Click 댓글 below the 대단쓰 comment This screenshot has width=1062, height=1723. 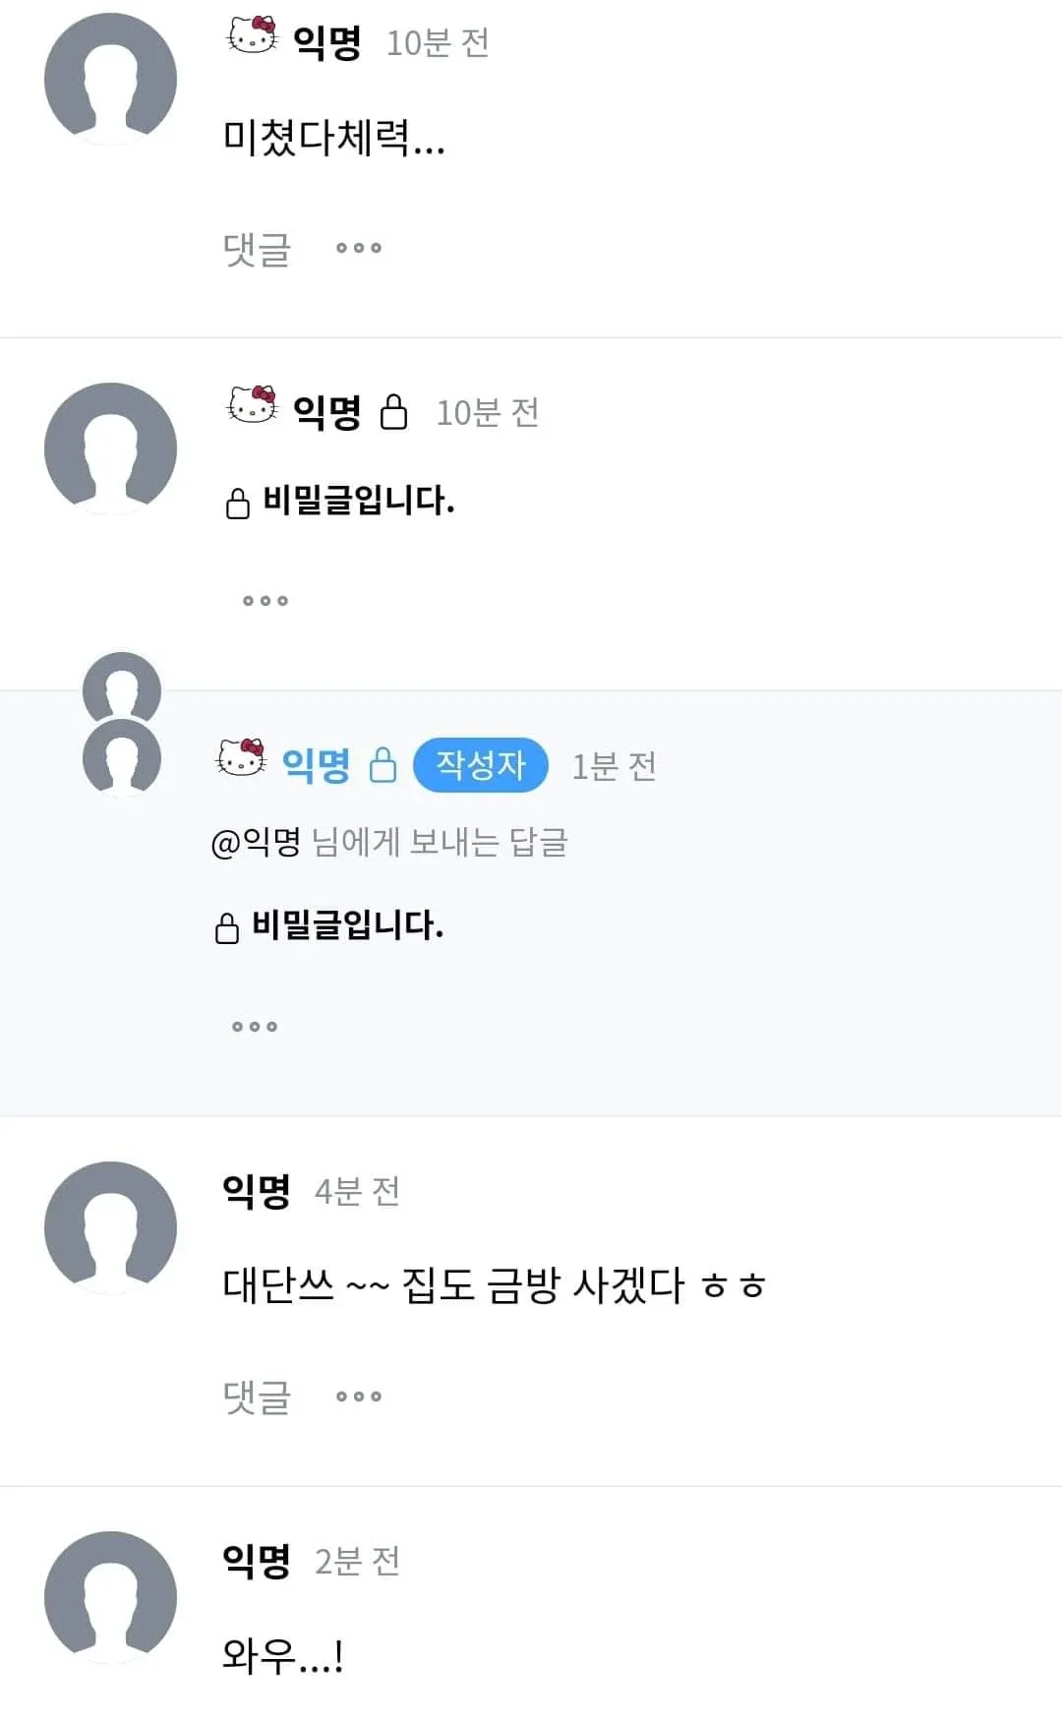coord(256,1395)
